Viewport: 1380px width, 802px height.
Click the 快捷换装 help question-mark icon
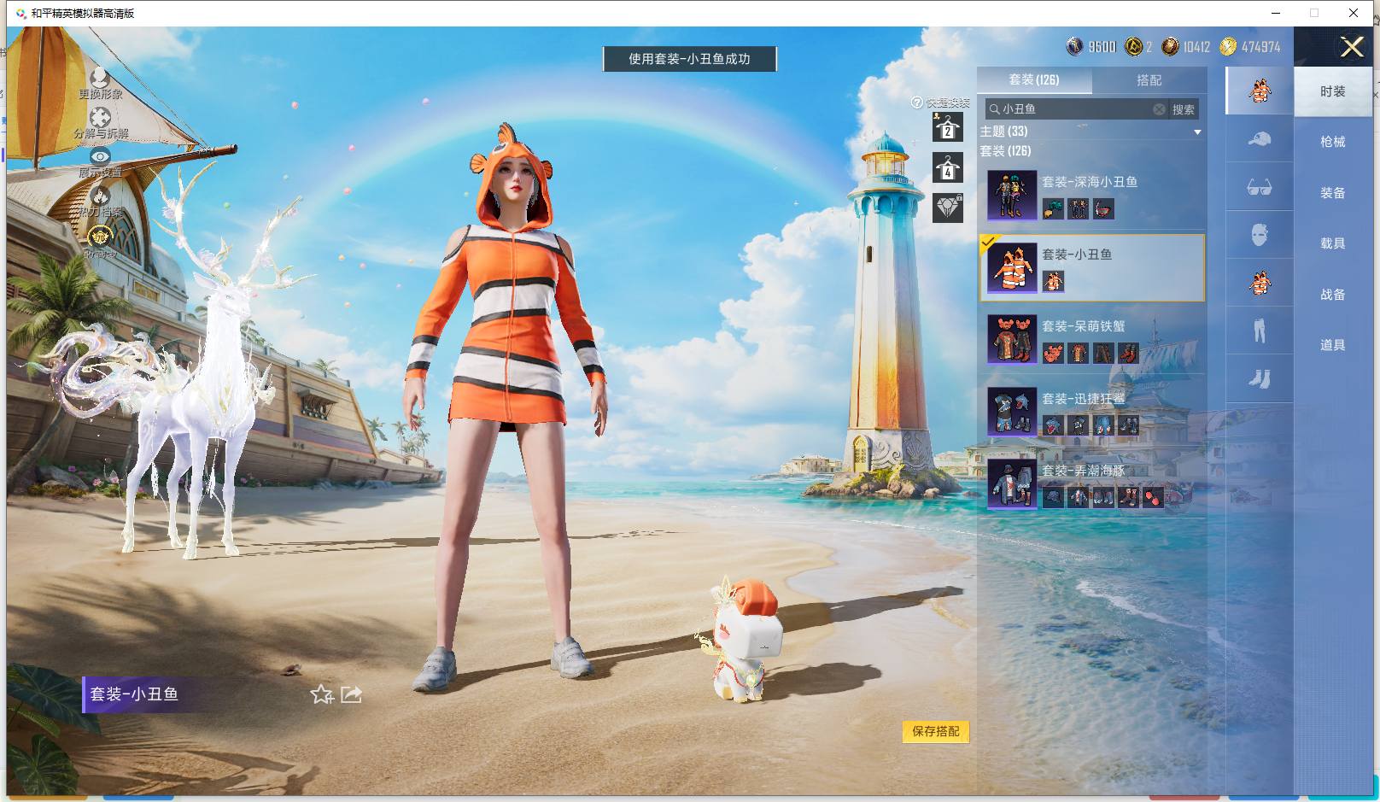[x=917, y=102]
